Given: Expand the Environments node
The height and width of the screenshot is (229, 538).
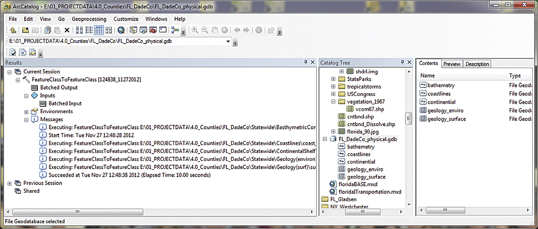Looking at the screenshot, I should pos(26,112).
